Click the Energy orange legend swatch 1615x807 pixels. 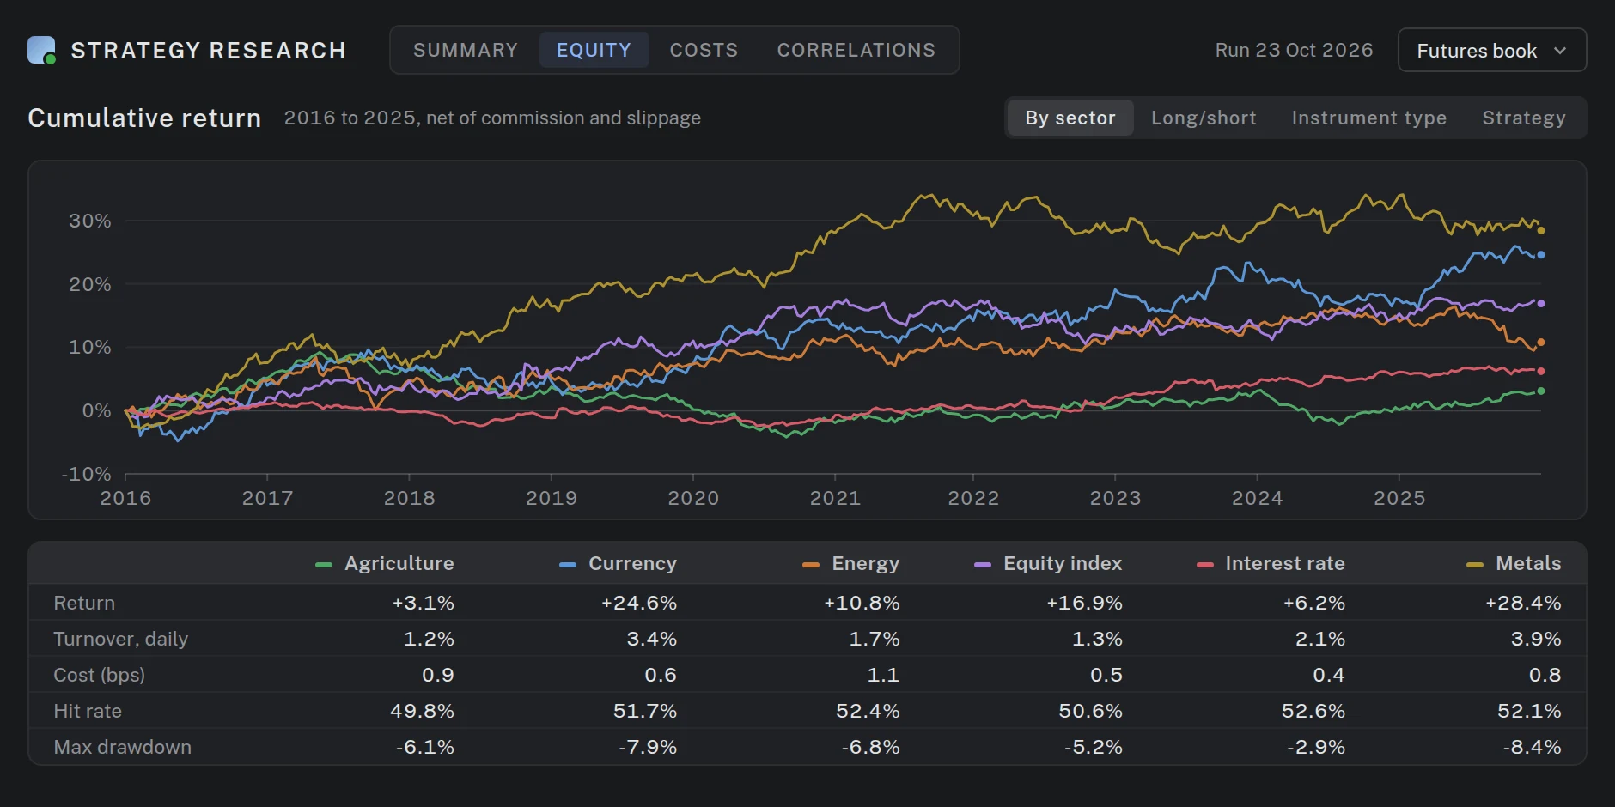811,565
